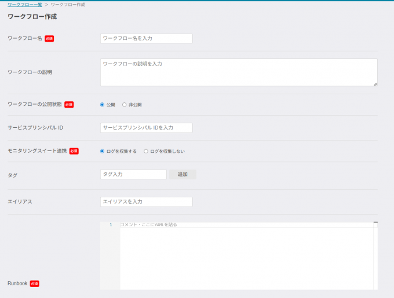This screenshot has width=394, height=298.
Task: Grab the resize handle of description textarea
Action: click(375, 84)
